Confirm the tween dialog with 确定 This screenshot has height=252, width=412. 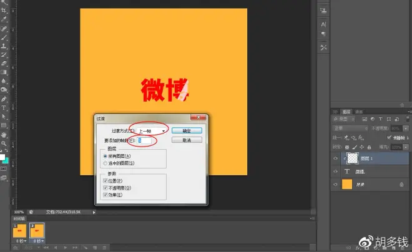(187, 130)
